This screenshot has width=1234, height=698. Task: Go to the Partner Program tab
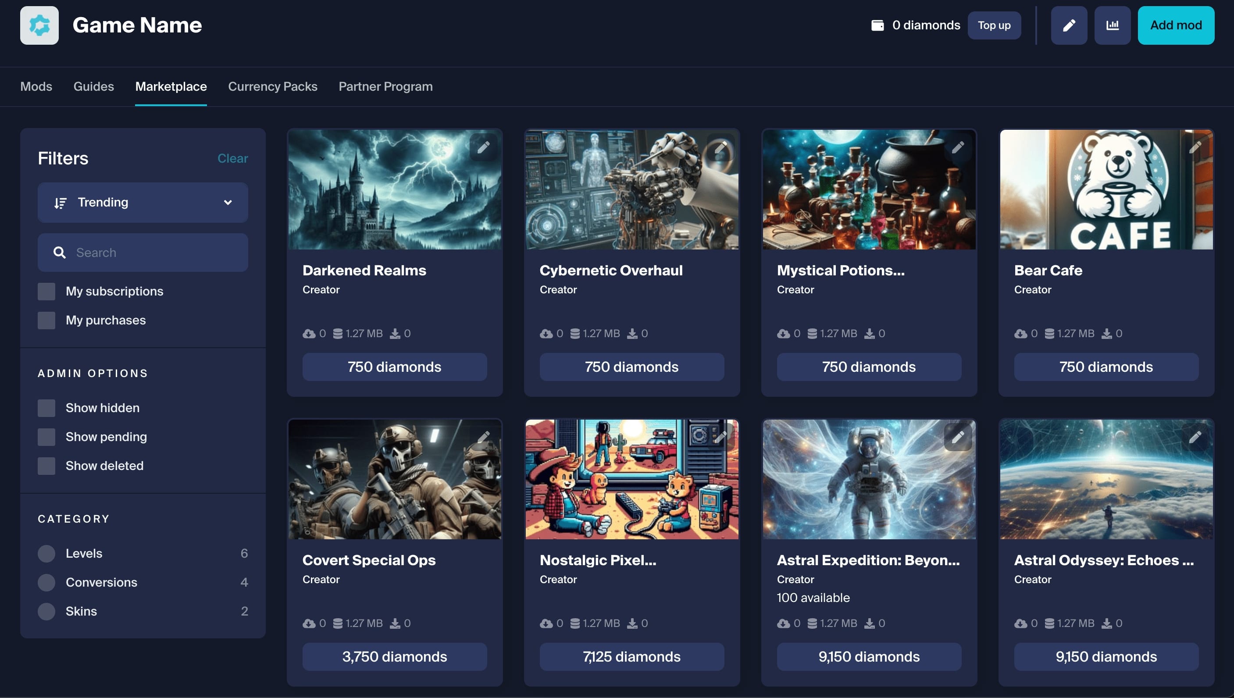point(385,86)
